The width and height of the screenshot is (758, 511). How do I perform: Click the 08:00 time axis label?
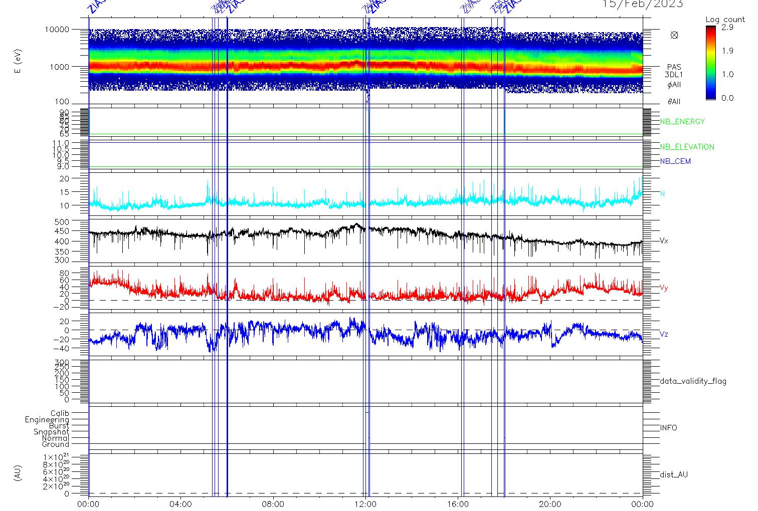[x=273, y=504]
